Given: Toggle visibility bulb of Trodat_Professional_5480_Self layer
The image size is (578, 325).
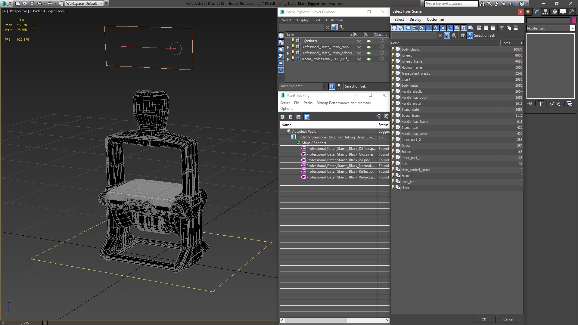Looking at the screenshot, I should click(293, 59).
